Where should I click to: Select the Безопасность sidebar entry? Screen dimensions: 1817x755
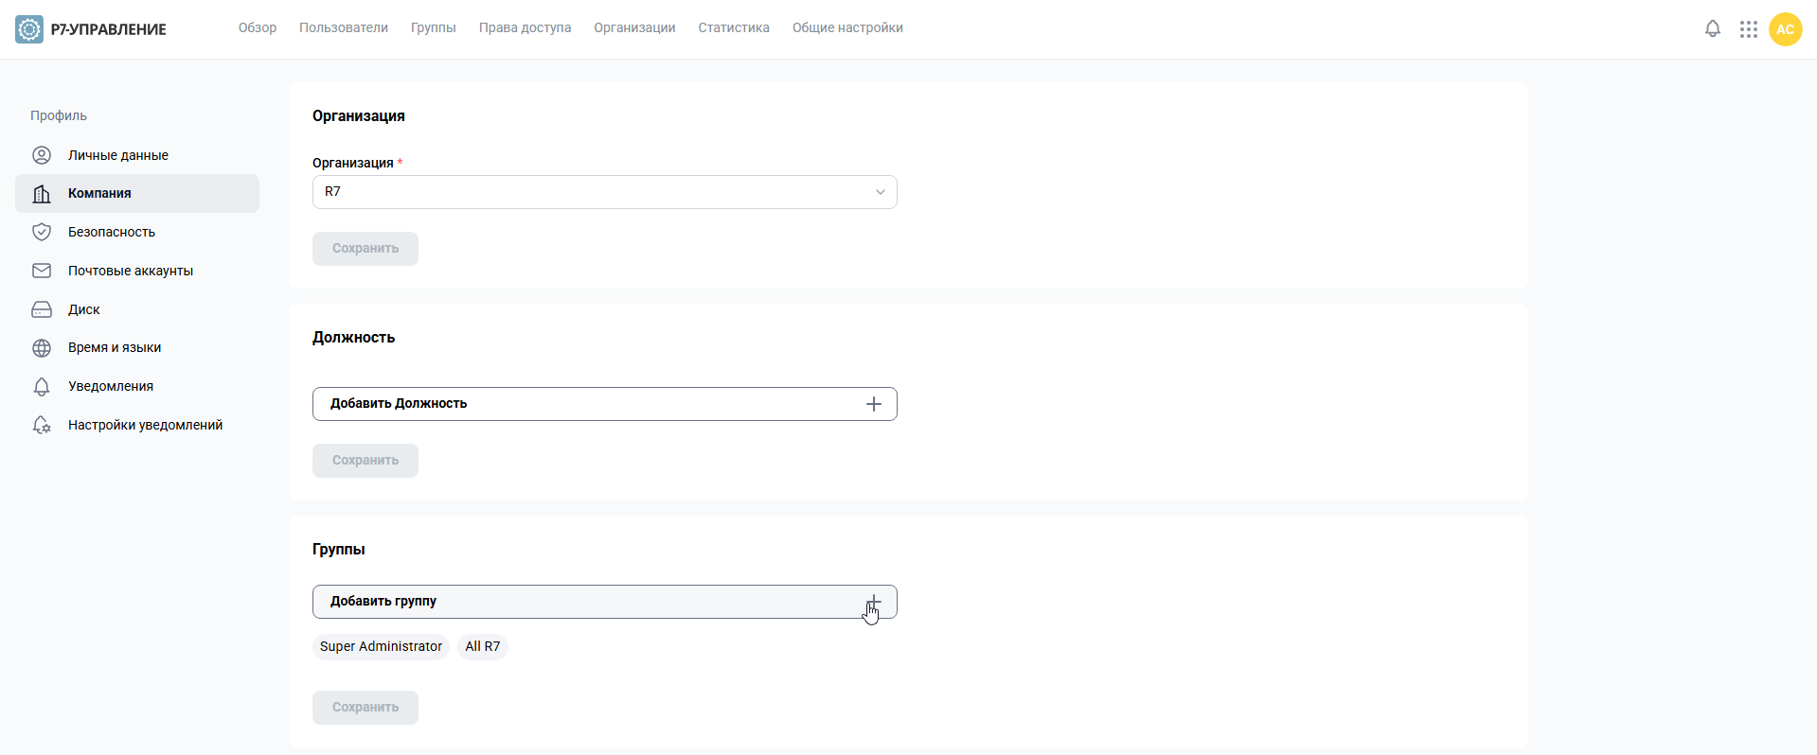137,232
